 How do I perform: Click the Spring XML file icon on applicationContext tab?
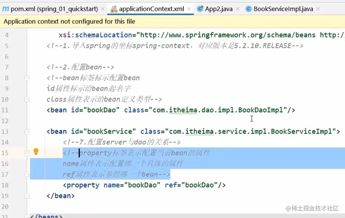coord(114,9)
